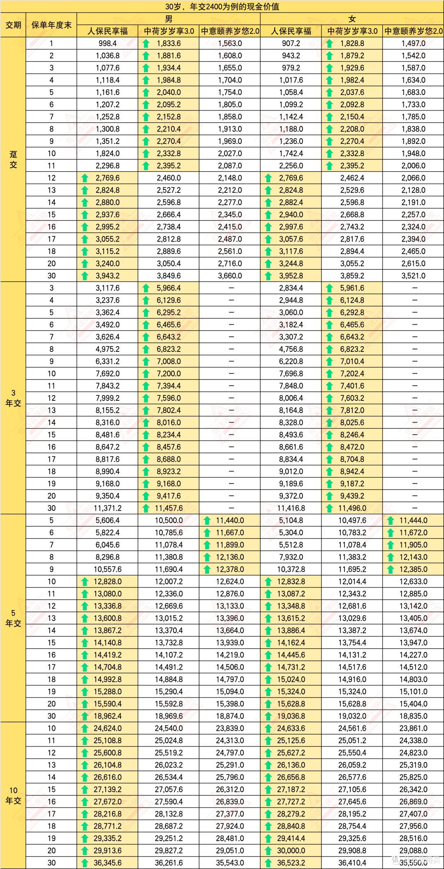Click the cell value 29,051.0
The image size is (444, 869).
230,851
